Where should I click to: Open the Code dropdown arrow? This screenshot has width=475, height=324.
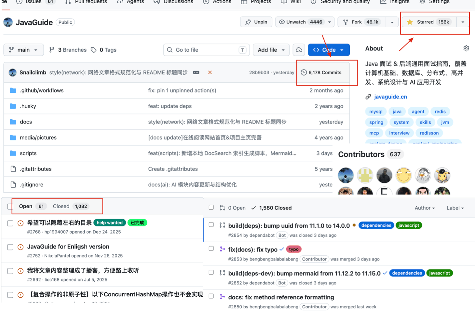pyautogui.click(x=342, y=50)
